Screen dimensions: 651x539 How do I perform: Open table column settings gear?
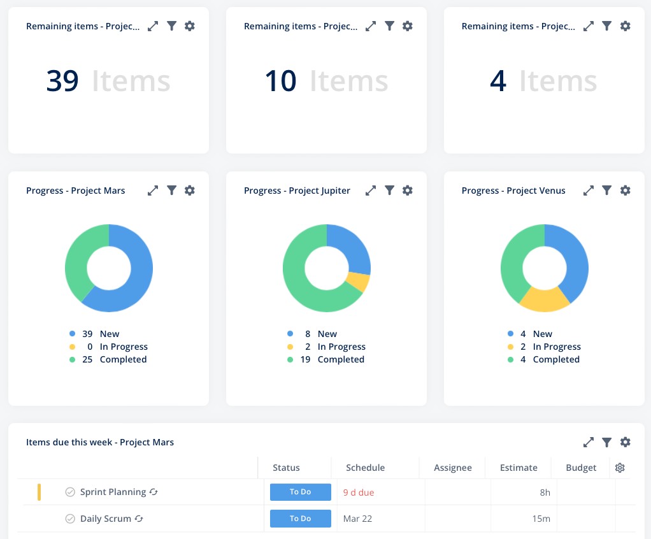[620, 468]
